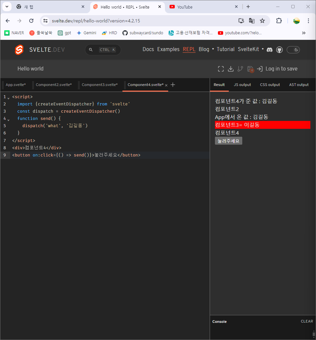The width and height of the screenshot is (316, 340).
Task: Switch to JS output tab
Action: (x=242, y=85)
